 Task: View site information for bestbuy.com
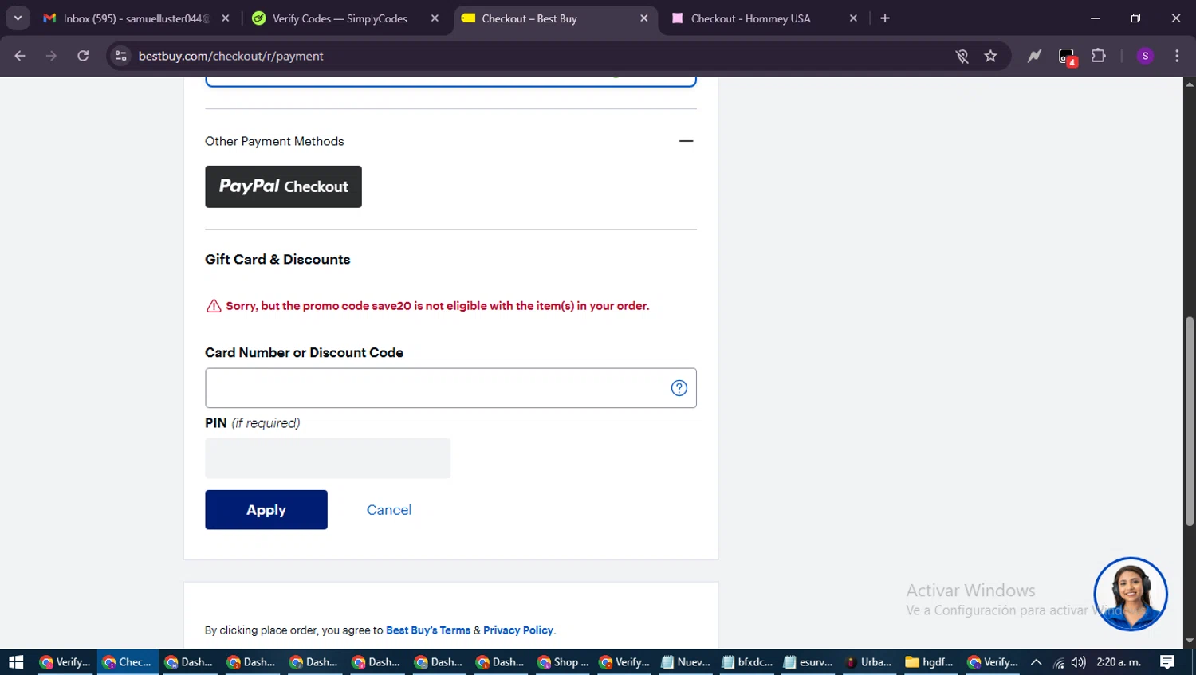(120, 56)
